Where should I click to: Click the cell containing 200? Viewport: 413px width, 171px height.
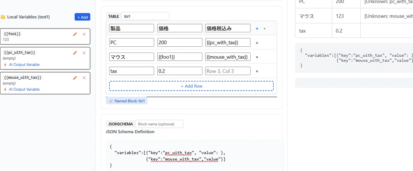tap(180, 43)
